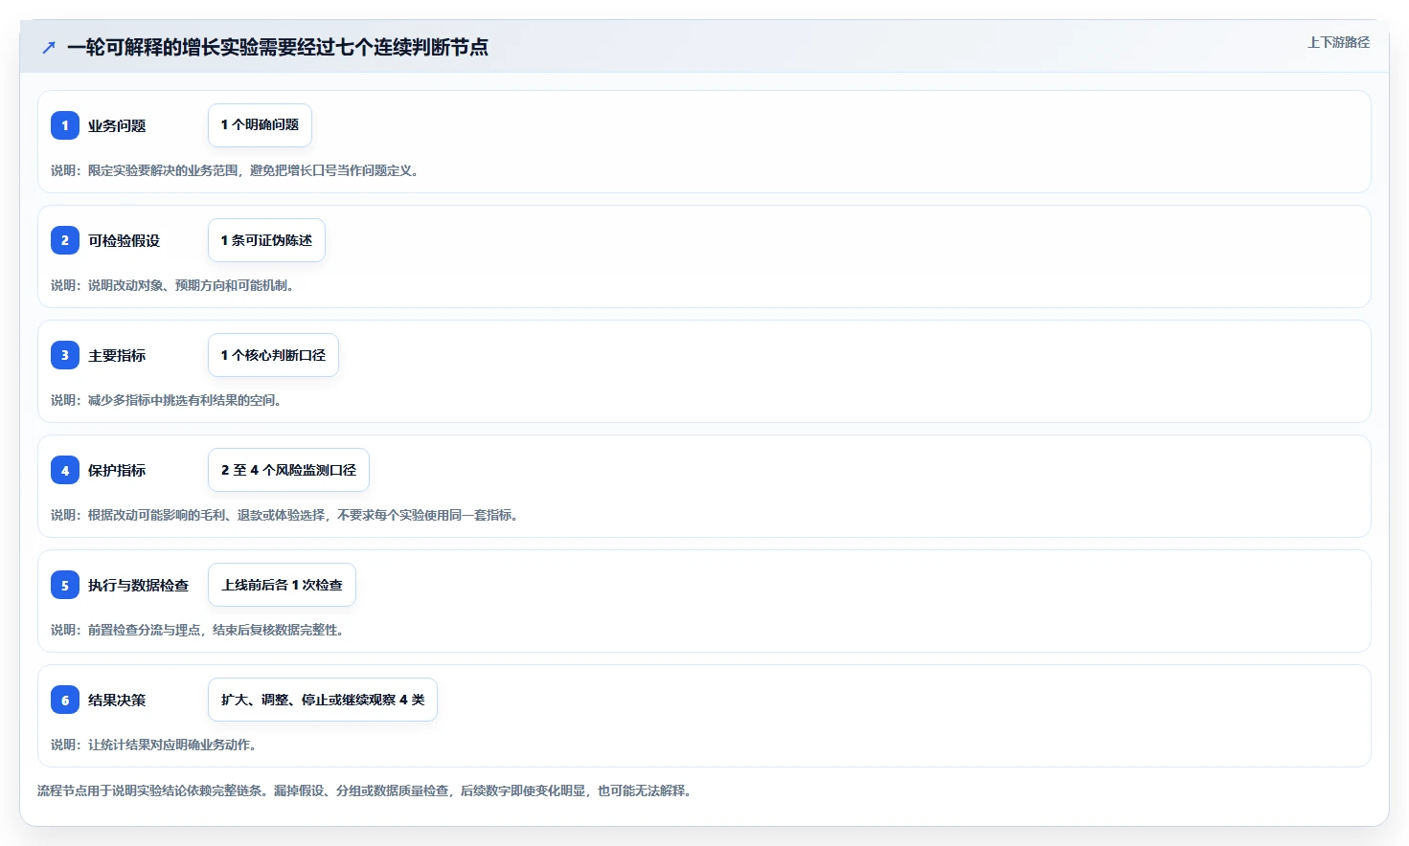This screenshot has height=846, width=1409.
Task: Select the '1 个核心判断口径' chip
Action: click(273, 355)
